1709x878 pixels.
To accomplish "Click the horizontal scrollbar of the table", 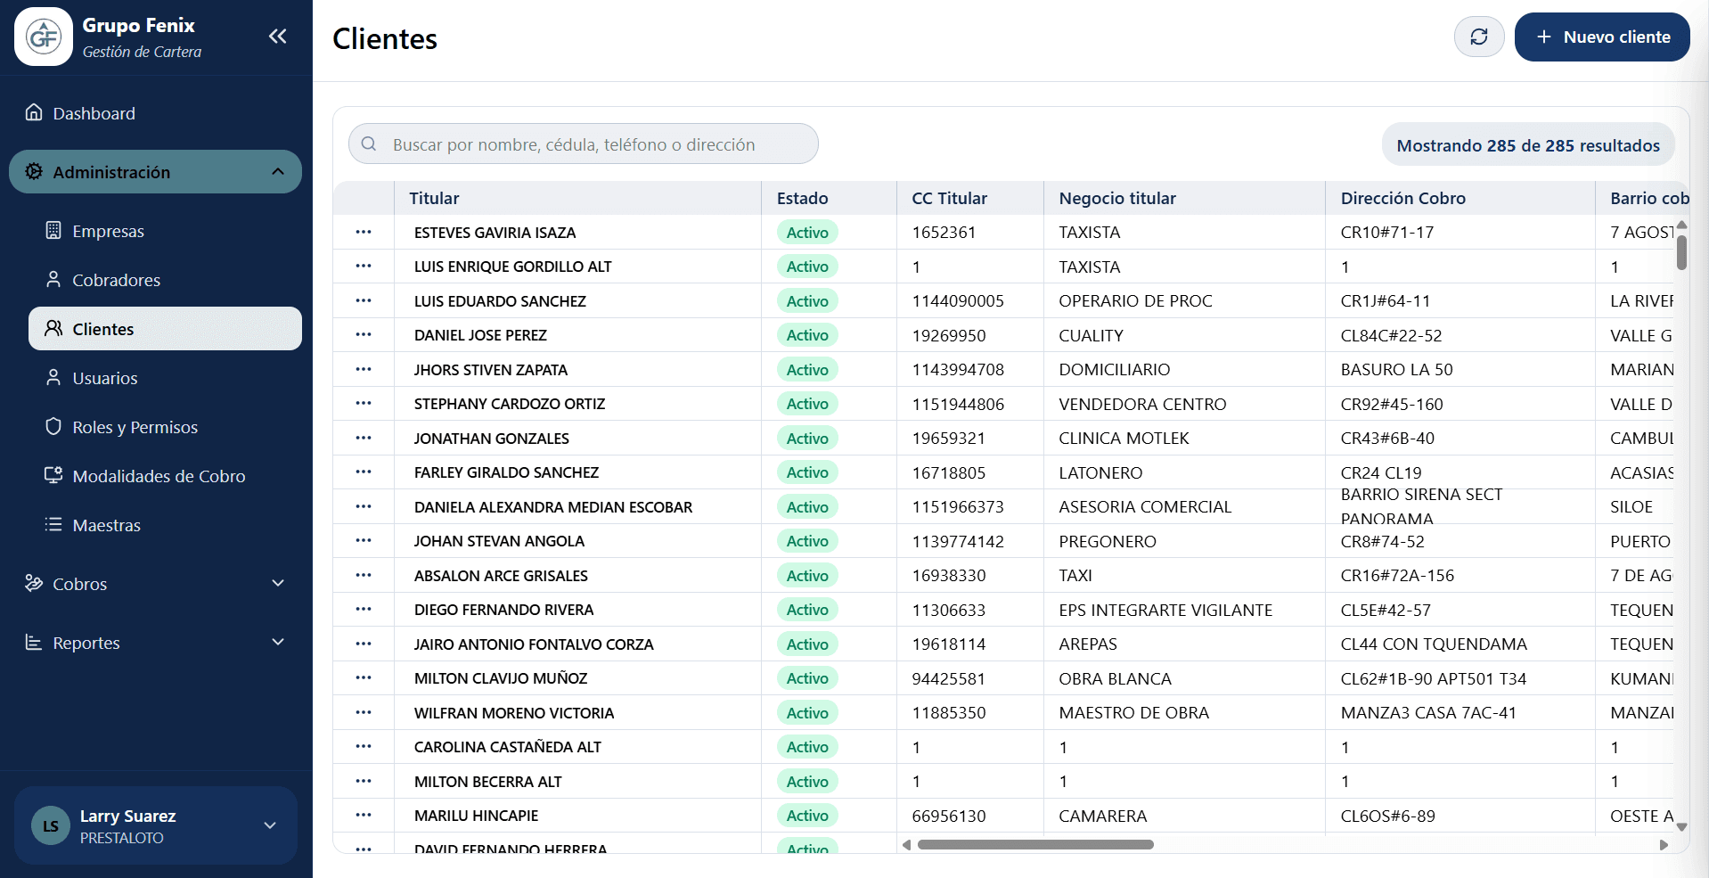I will tap(1034, 844).
